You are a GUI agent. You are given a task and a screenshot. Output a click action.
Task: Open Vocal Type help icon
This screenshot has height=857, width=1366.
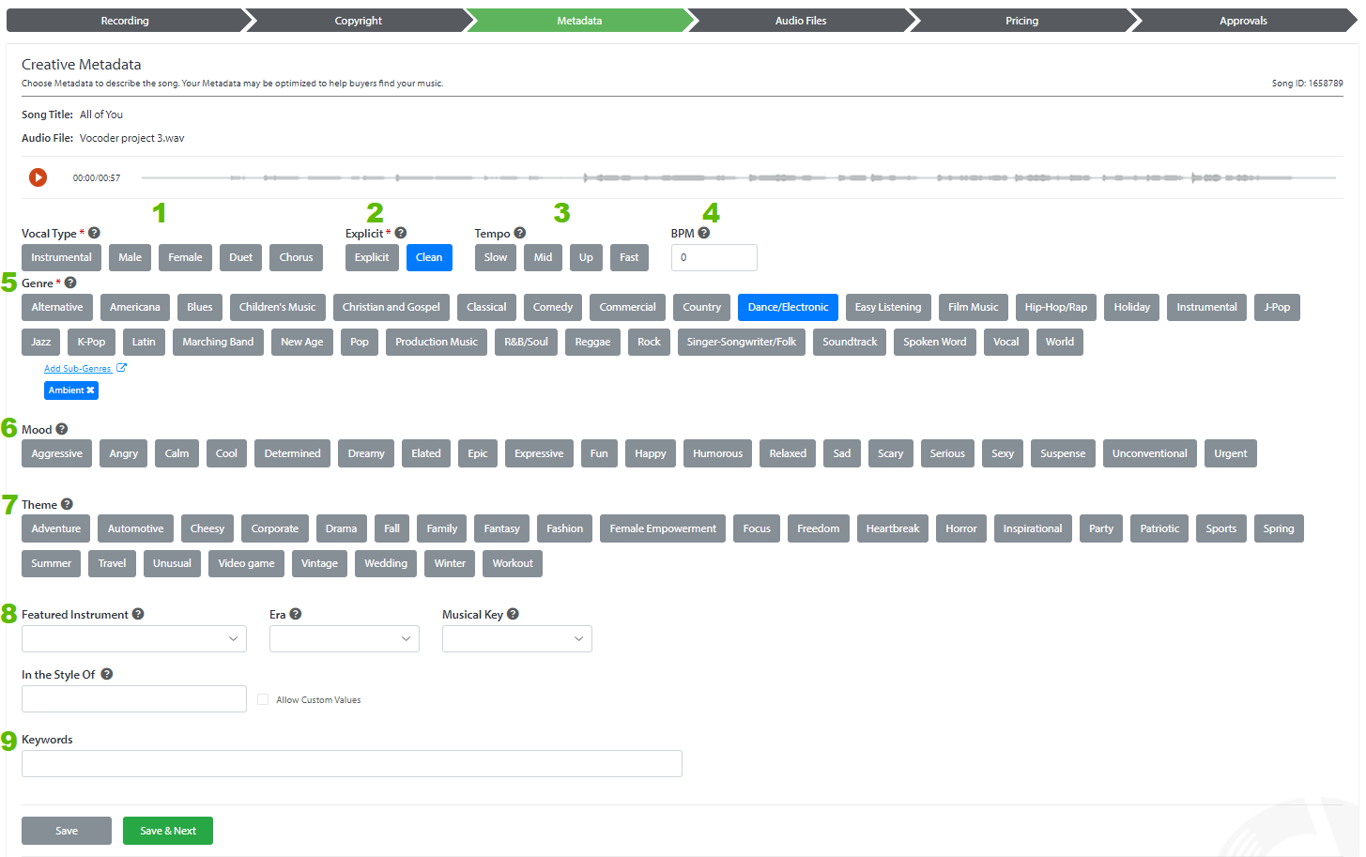(94, 233)
